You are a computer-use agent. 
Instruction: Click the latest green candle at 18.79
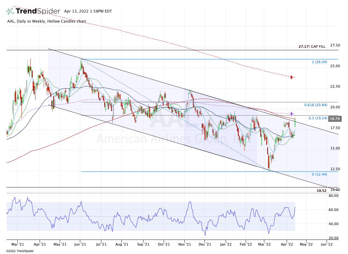[295, 122]
